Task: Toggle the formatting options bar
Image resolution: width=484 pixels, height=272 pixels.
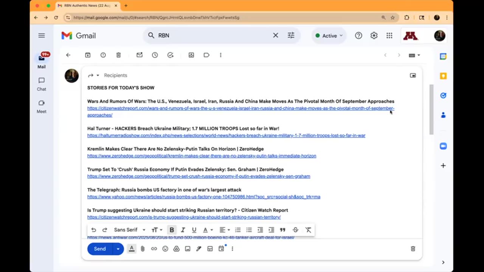Action: pos(132,249)
